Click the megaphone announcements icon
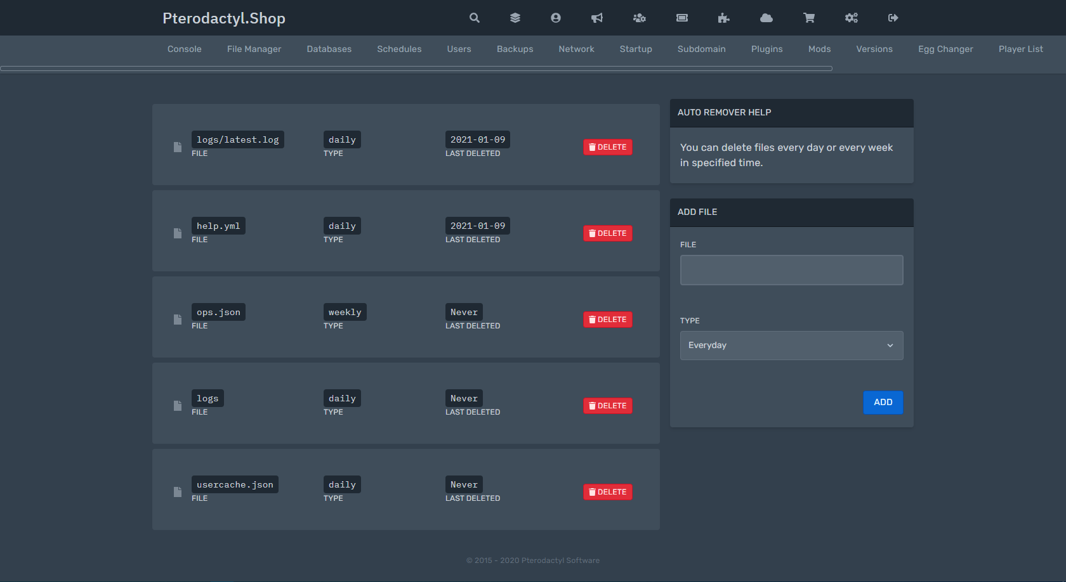The image size is (1066, 582). click(x=596, y=18)
